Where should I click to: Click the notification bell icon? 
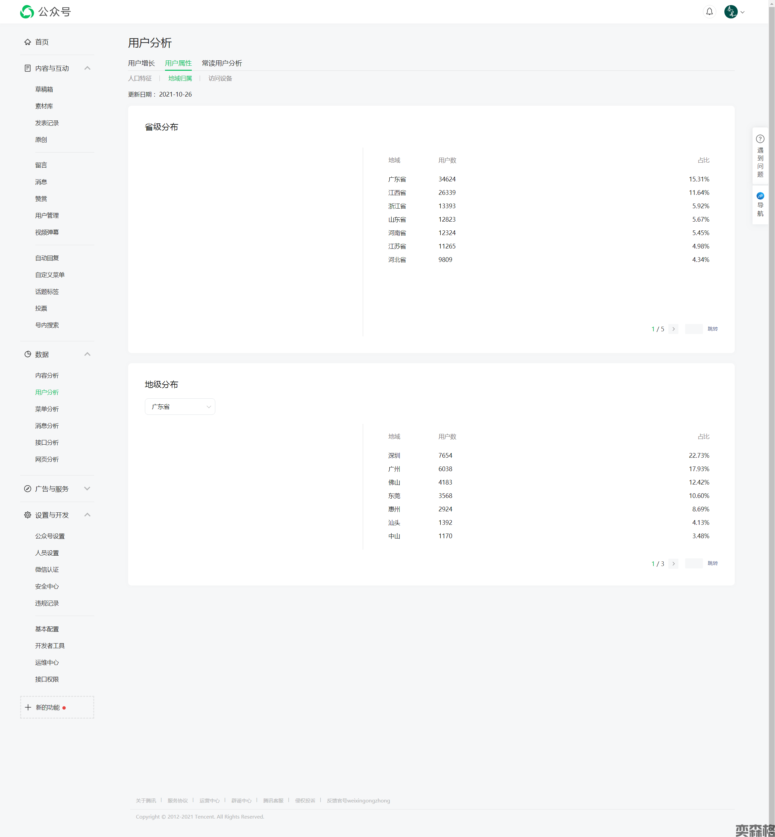click(x=709, y=12)
